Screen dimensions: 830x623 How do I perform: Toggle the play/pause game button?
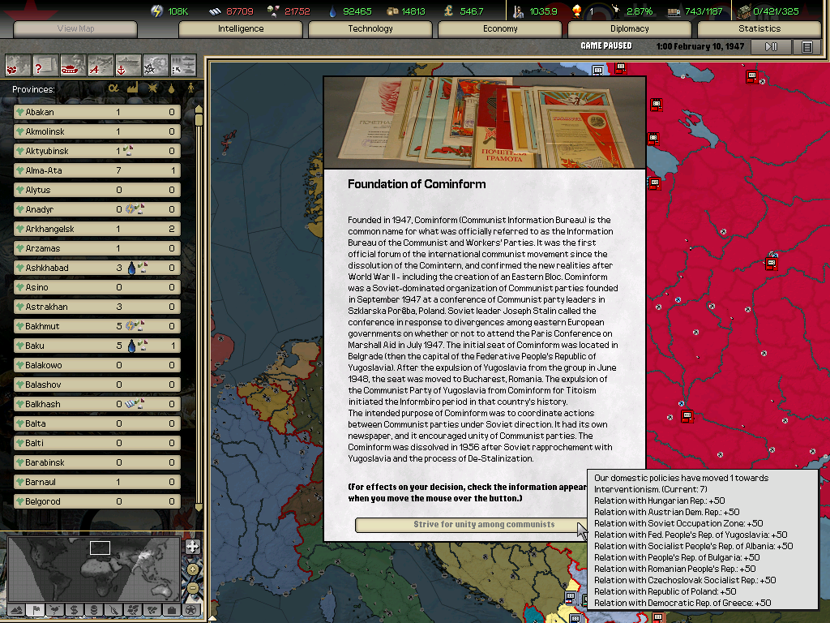pyautogui.click(x=771, y=47)
